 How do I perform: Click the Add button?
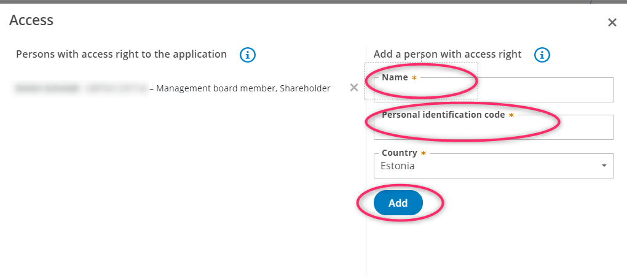(398, 203)
